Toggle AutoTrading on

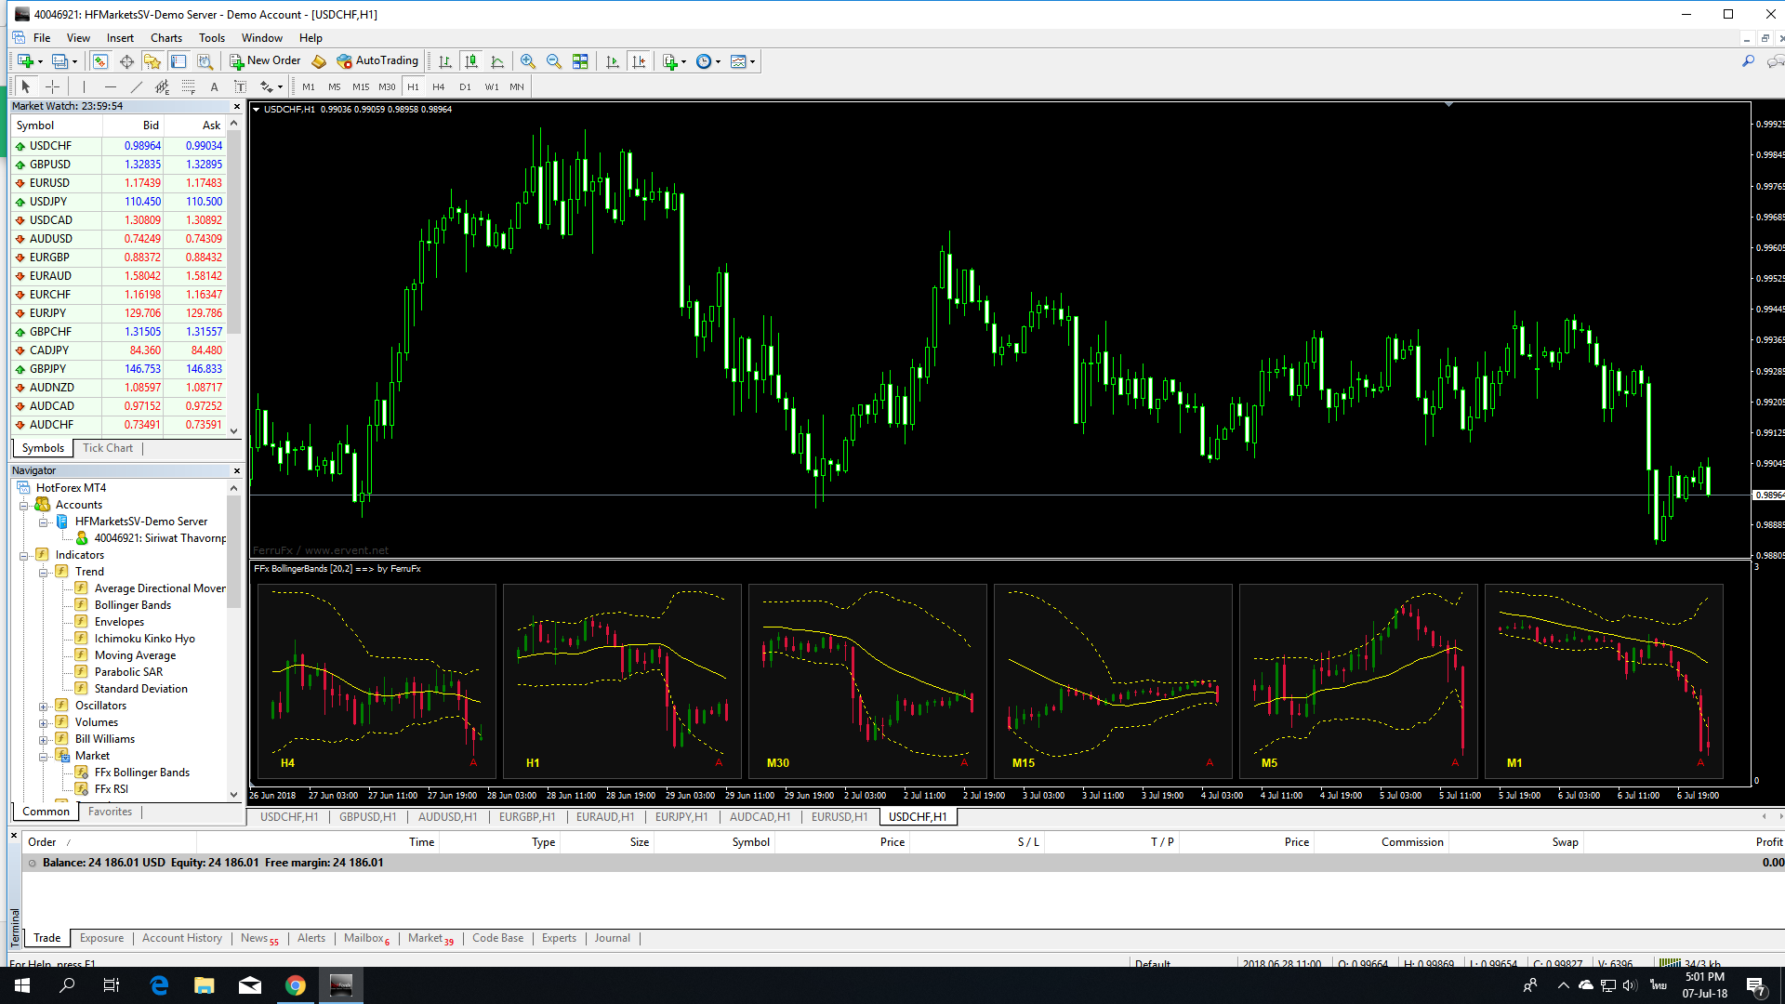377,61
